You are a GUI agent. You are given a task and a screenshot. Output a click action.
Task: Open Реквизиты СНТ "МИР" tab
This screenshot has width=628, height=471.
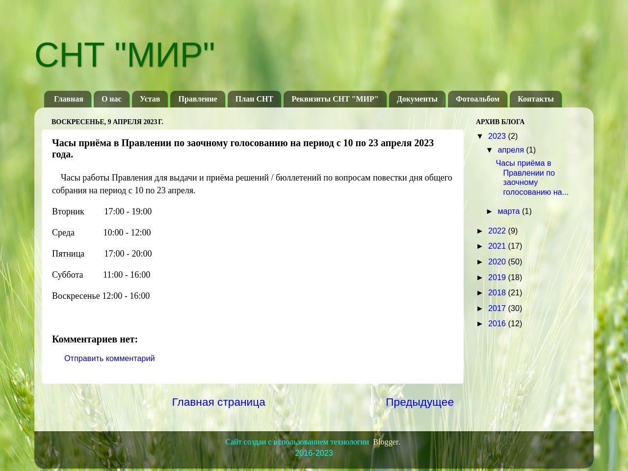click(335, 99)
